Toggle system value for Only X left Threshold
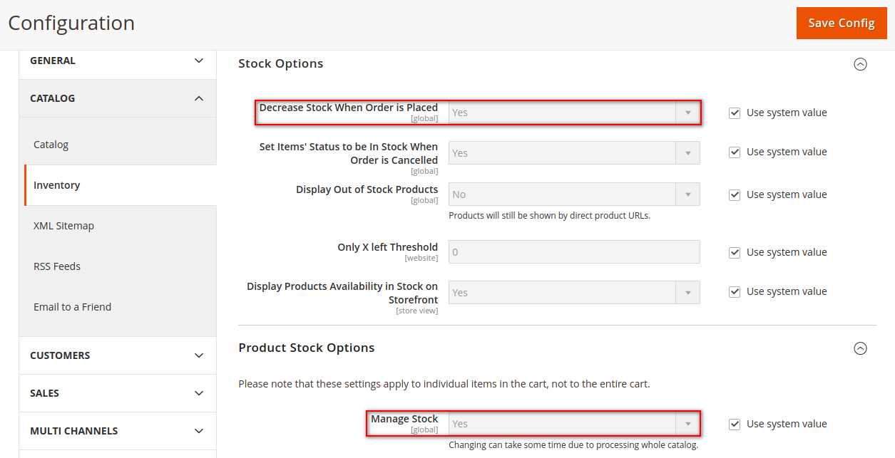Viewport: 895px width, 458px height. (735, 252)
